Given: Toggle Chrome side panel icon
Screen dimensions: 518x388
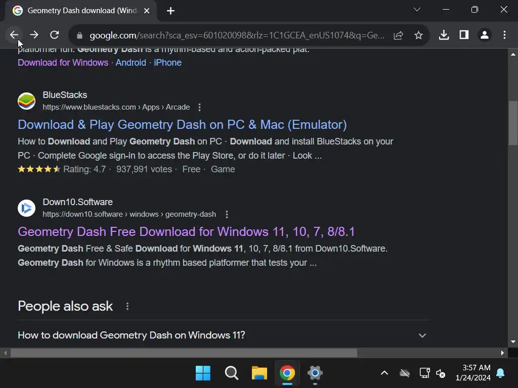Looking at the screenshot, I should pos(464,35).
